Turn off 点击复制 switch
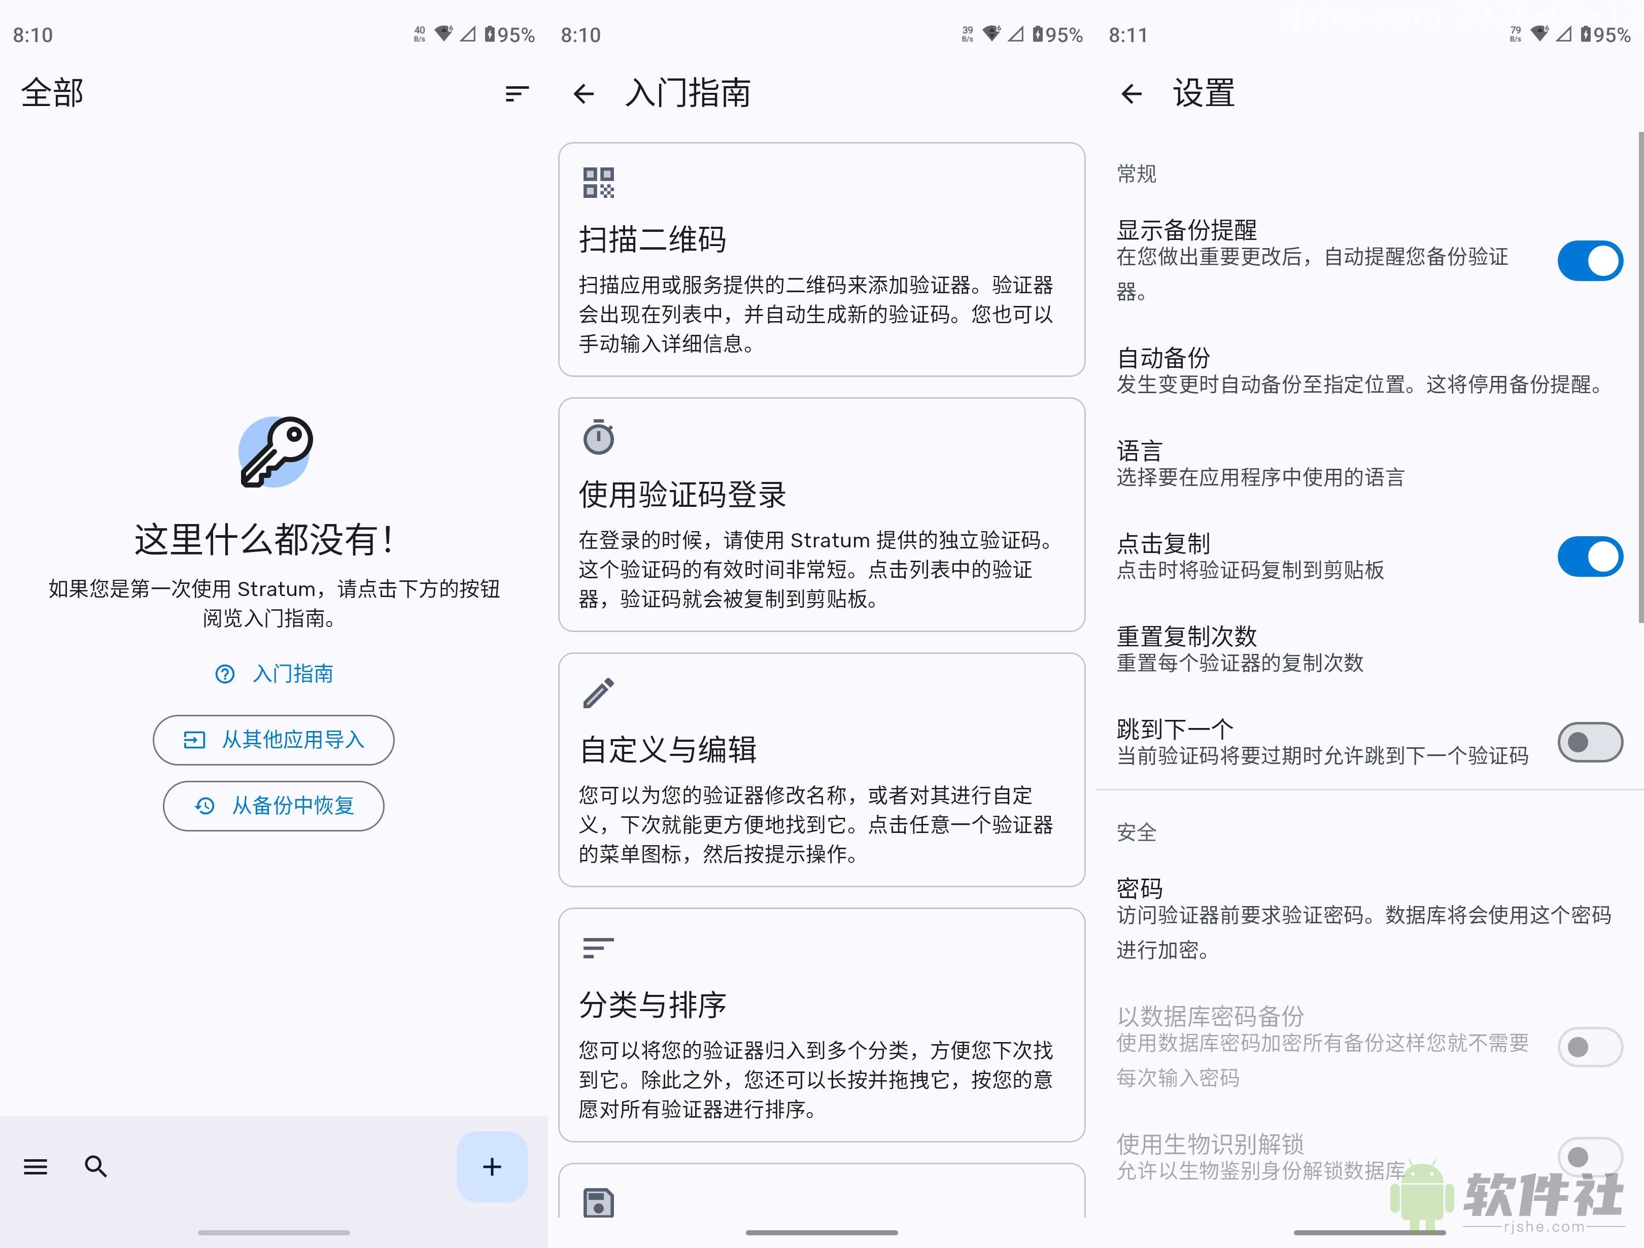Viewport: 1644px width, 1248px height. [x=1590, y=556]
